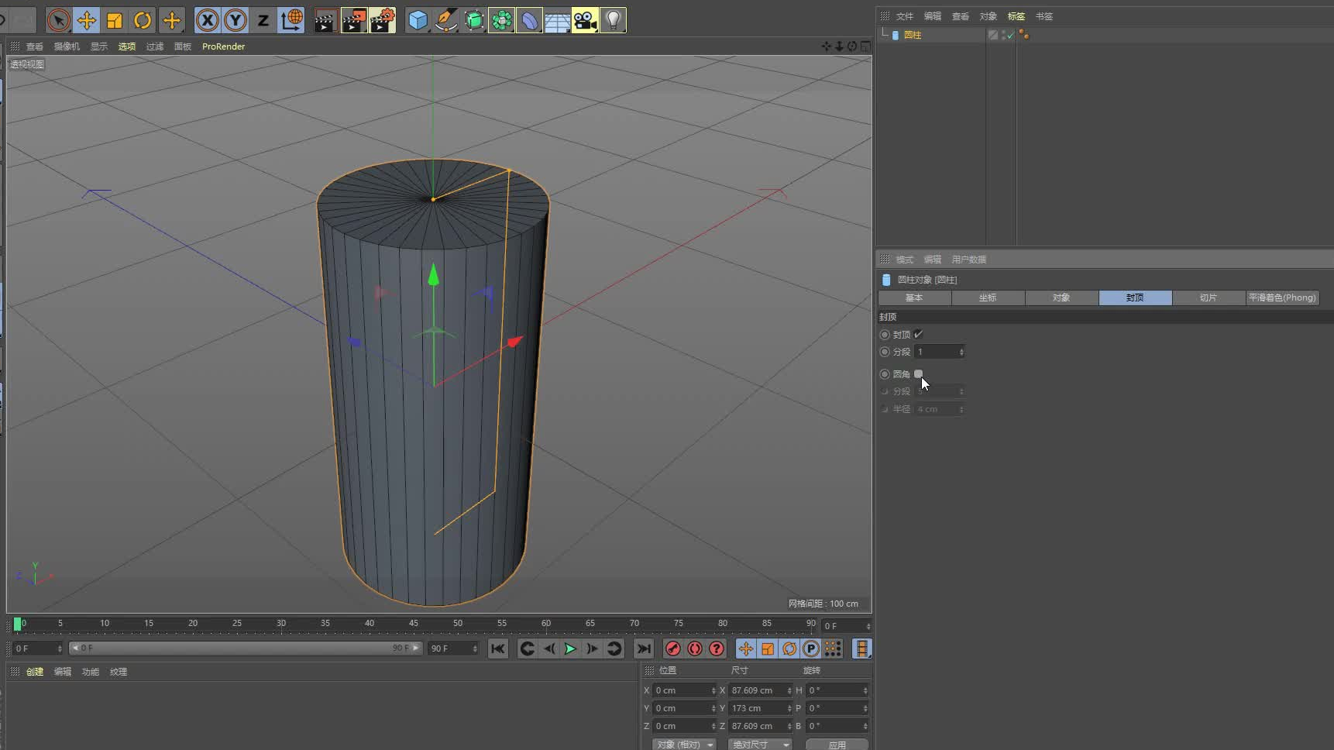Activate the Rotate tool
This screenshot has width=1334, height=750.
point(143,20)
